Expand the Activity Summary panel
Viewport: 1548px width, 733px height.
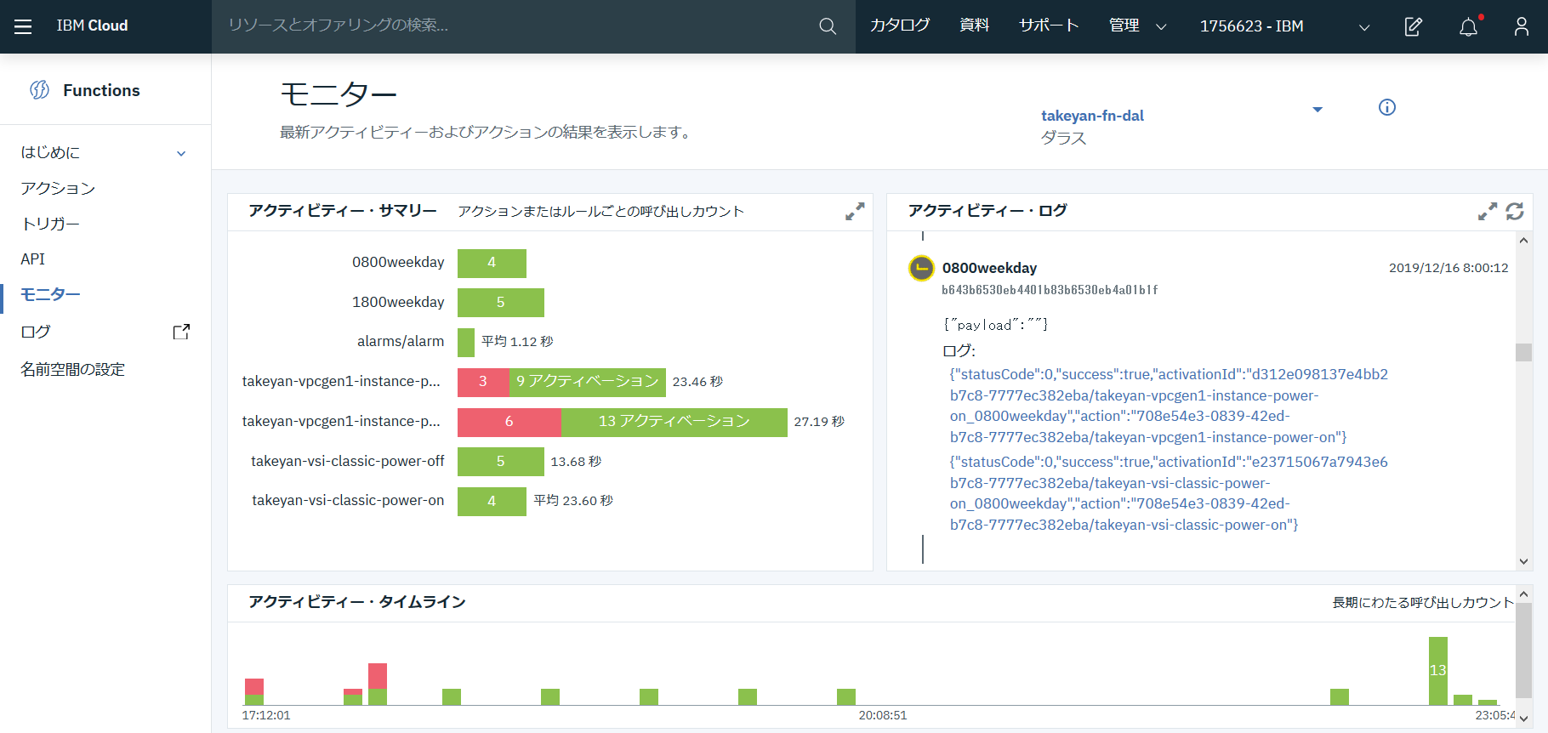coord(855,212)
